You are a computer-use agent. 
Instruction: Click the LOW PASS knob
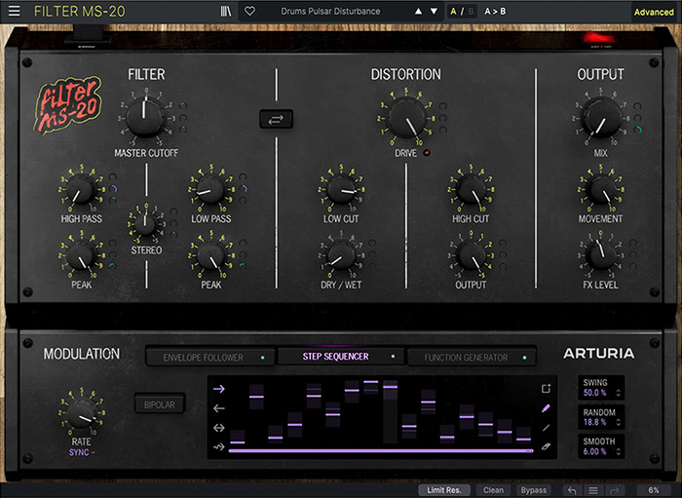coord(211,190)
